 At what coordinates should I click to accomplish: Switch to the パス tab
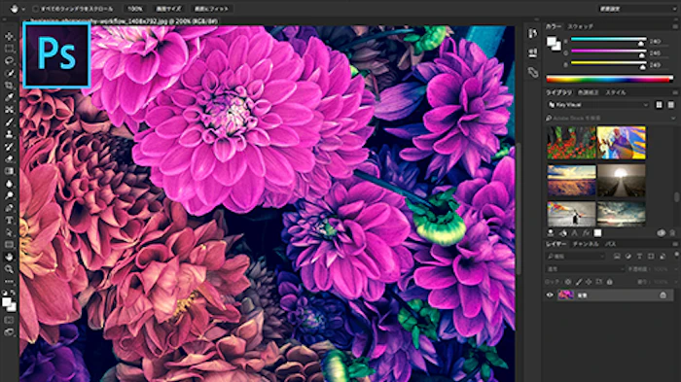(611, 244)
